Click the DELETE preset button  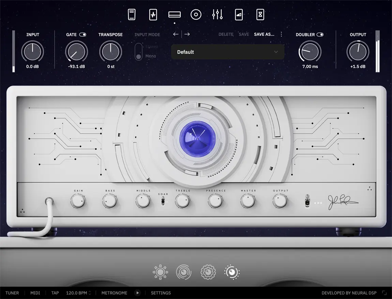pyautogui.click(x=226, y=34)
